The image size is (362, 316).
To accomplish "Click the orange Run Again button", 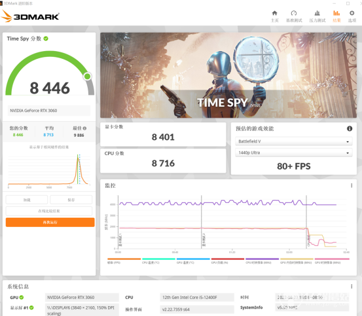I will (x=50, y=222).
